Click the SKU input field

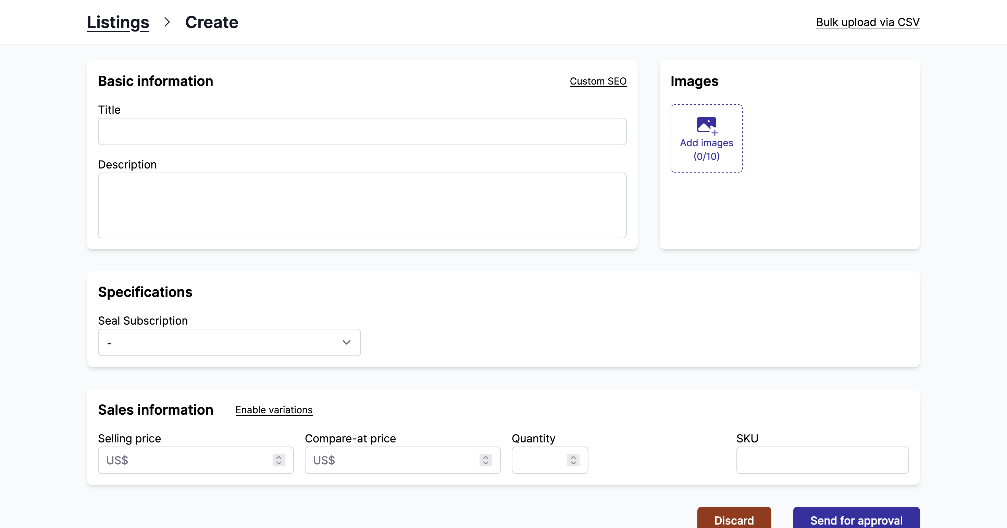(x=822, y=460)
